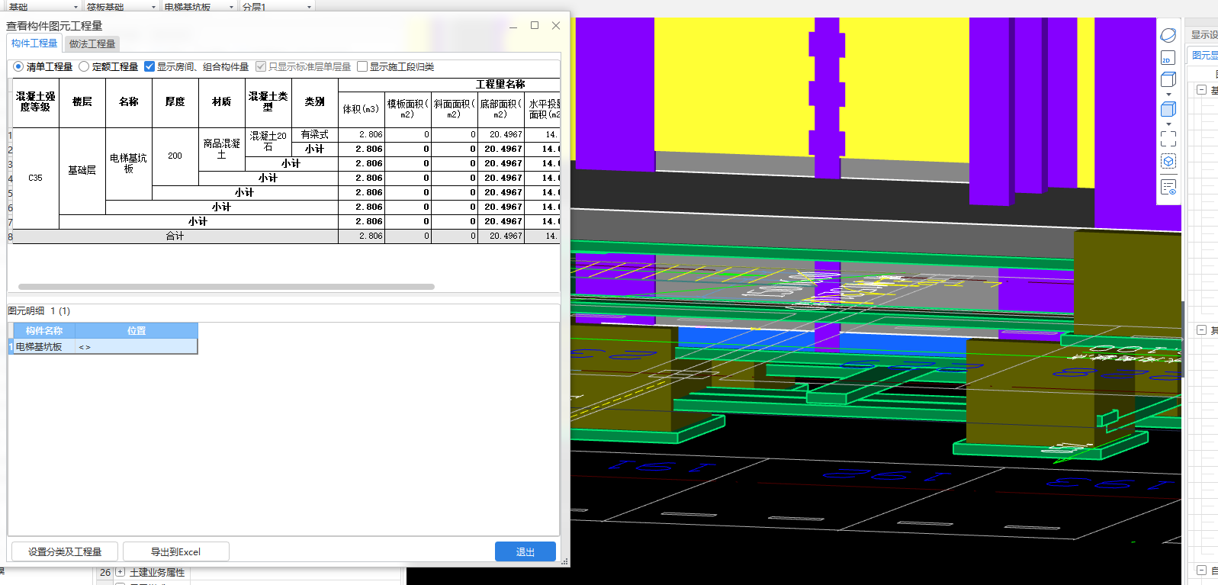
Task: Click the C35 concrete grade cell
Action: (36, 178)
